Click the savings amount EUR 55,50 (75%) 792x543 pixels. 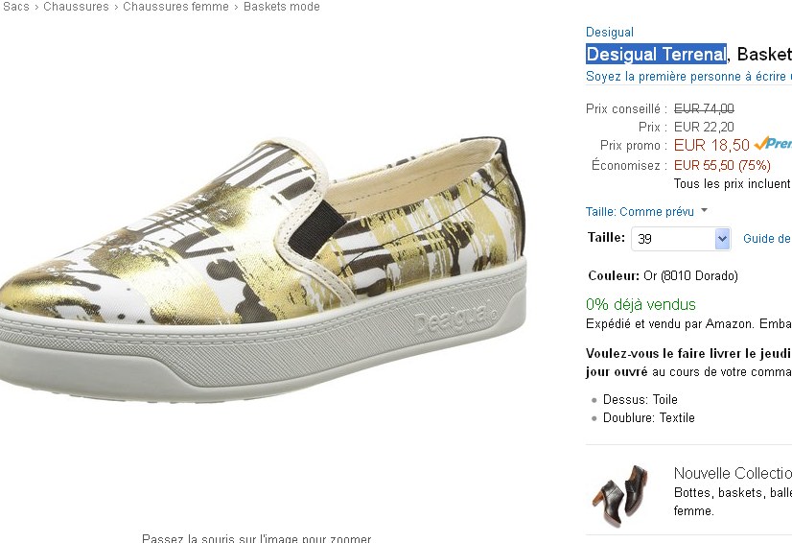(x=722, y=165)
